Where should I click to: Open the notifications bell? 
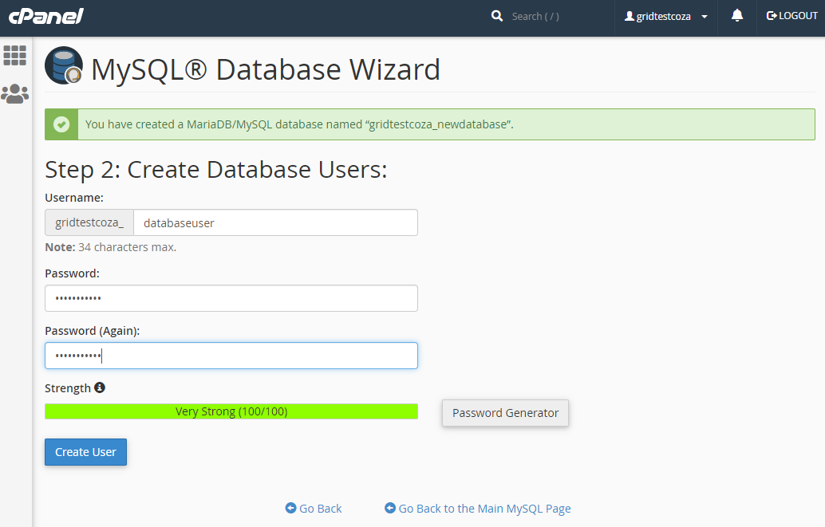click(x=737, y=15)
